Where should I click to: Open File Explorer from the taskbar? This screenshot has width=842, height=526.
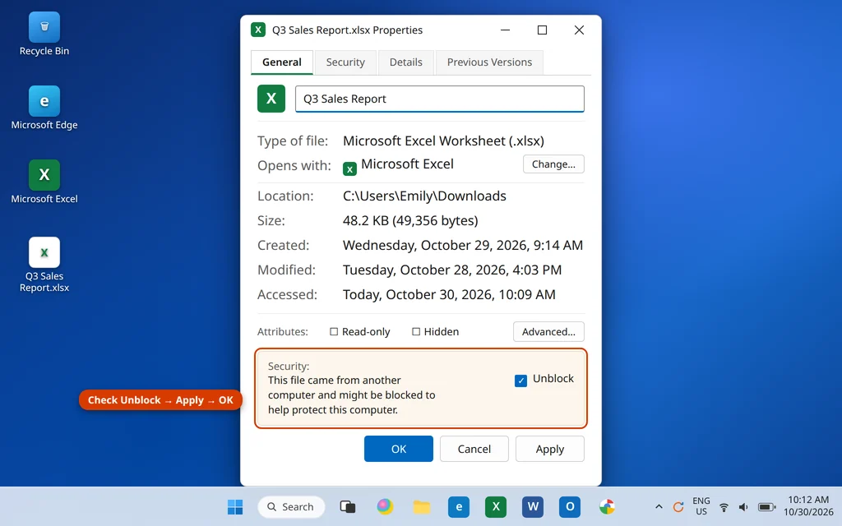(x=422, y=506)
